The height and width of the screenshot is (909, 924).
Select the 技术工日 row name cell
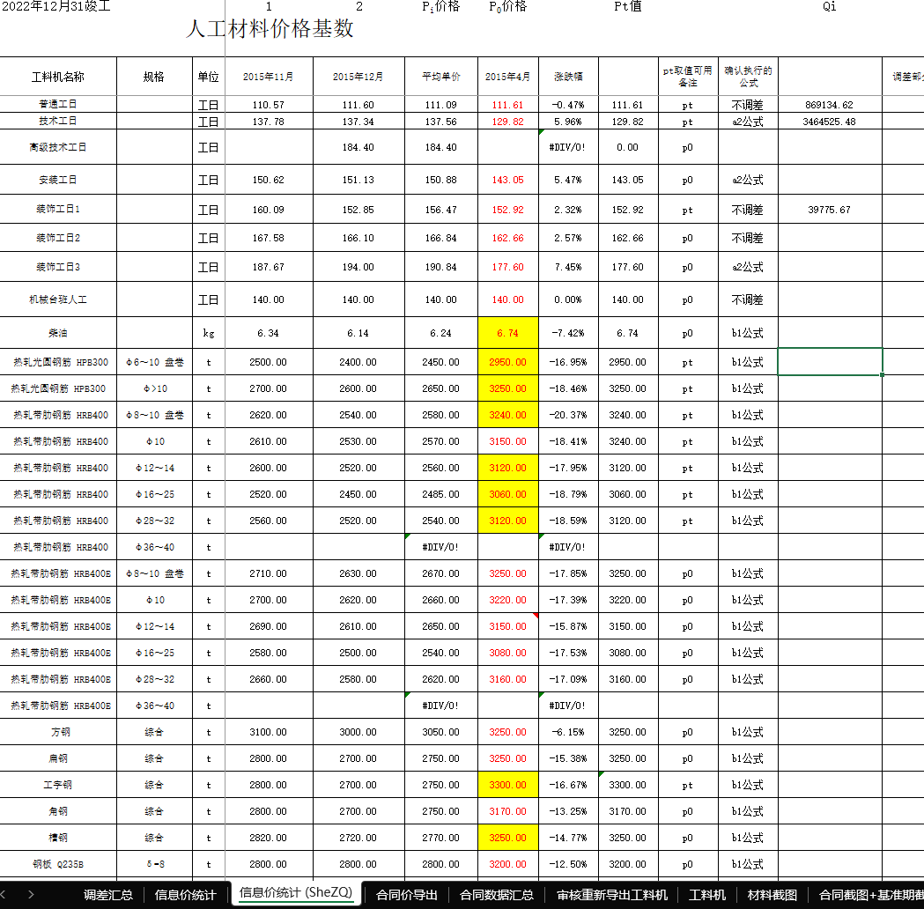[58, 121]
